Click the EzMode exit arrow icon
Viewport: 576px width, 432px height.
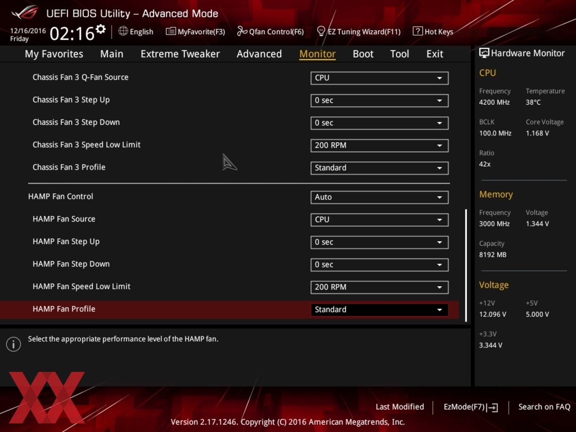pyautogui.click(x=492, y=407)
